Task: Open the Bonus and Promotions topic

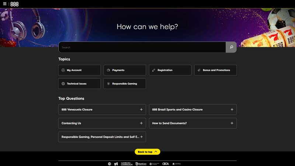Action: point(215,70)
